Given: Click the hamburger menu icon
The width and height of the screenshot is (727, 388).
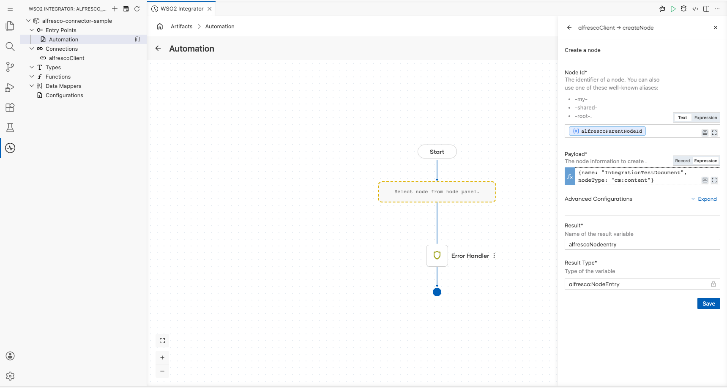Looking at the screenshot, I should click(x=10, y=8).
